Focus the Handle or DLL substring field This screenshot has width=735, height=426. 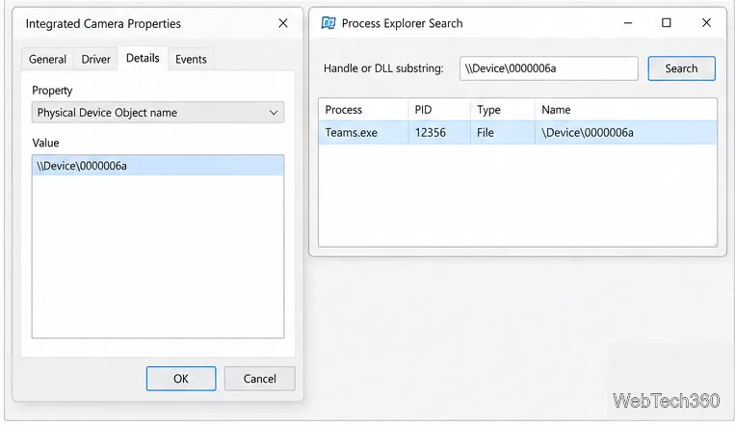548,68
